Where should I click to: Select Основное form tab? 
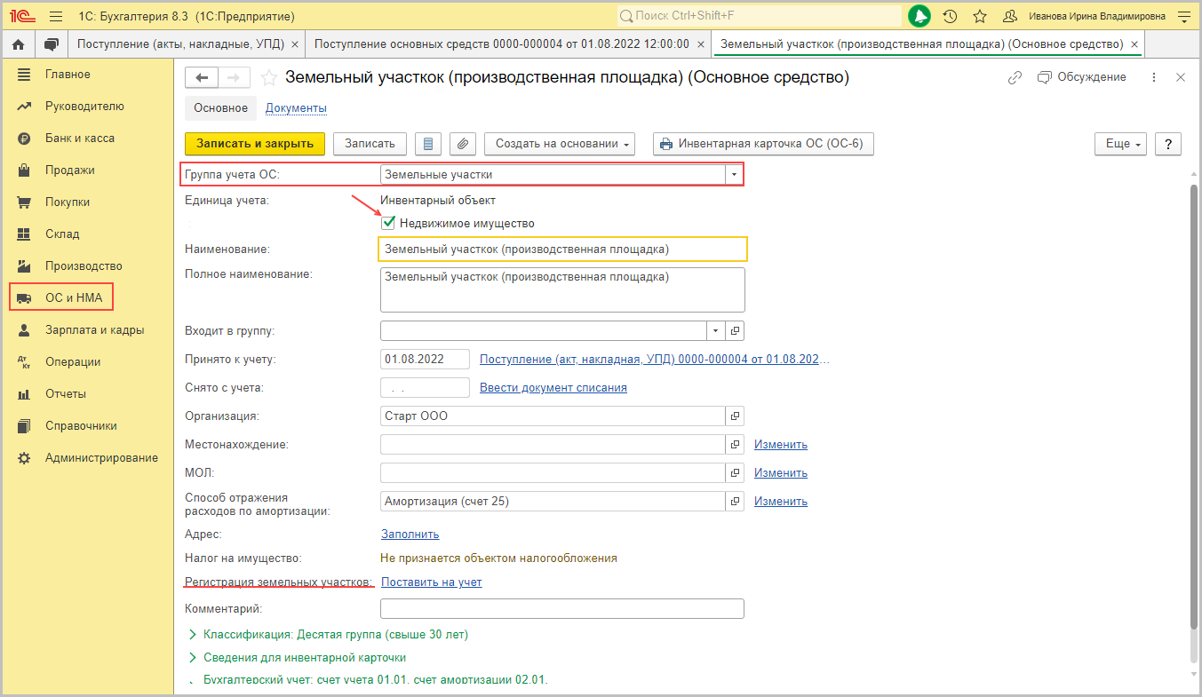point(221,108)
